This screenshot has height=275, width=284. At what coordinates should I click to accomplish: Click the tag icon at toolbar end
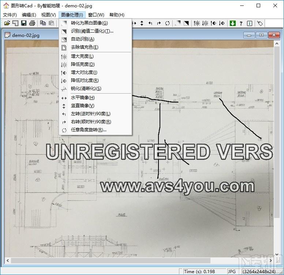point(260,23)
